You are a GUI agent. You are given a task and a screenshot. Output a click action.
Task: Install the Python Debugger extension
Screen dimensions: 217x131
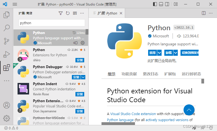[x=76, y=77]
